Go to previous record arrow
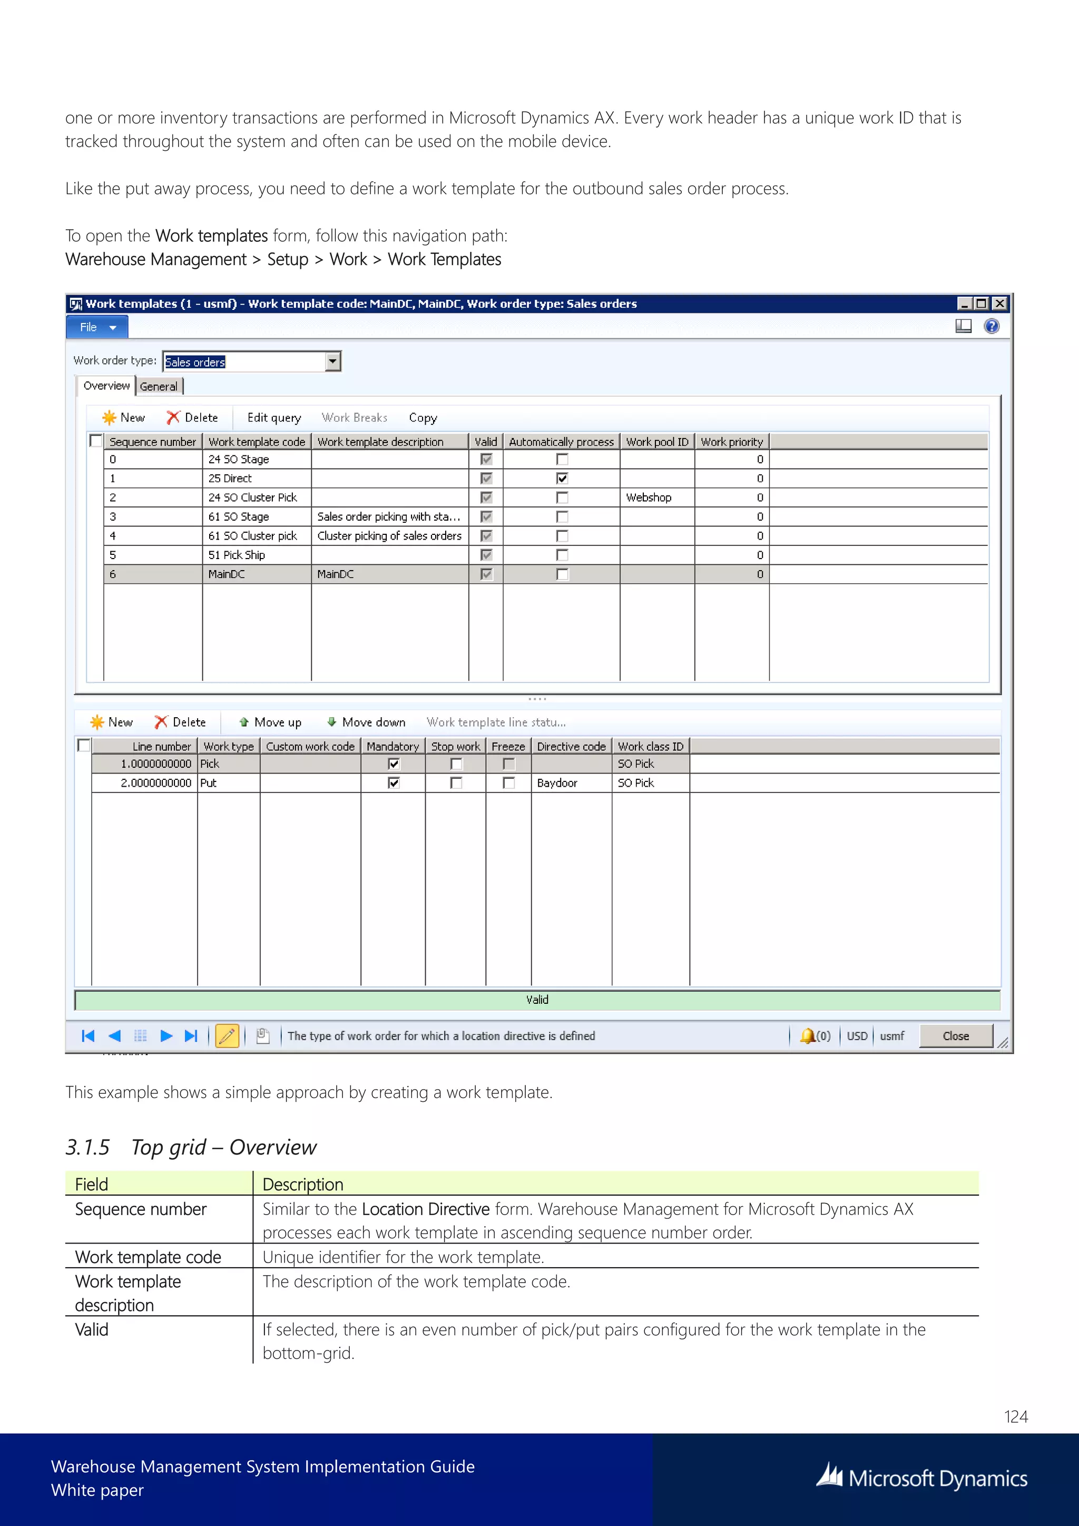 click(114, 1035)
